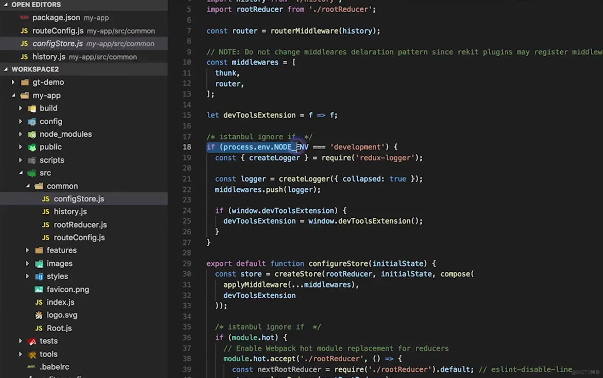Click the package.json file icon in Open Editors

pyautogui.click(x=24, y=17)
